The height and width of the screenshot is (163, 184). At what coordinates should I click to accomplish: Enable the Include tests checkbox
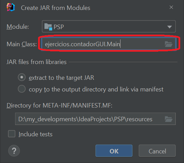pos(12,134)
